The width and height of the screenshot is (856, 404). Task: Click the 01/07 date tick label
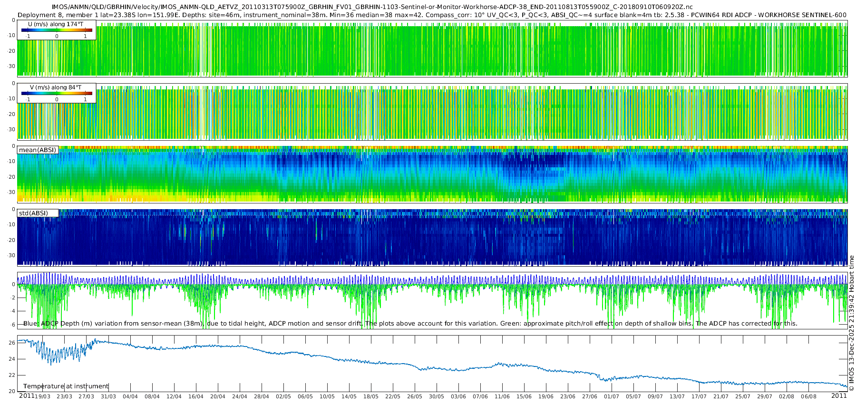pyautogui.click(x=612, y=396)
